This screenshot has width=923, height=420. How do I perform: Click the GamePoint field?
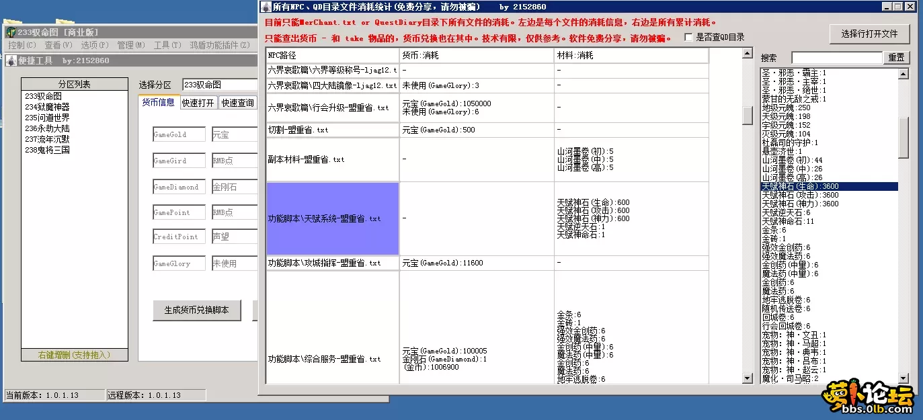pyautogui.click(x=179, y=212)
